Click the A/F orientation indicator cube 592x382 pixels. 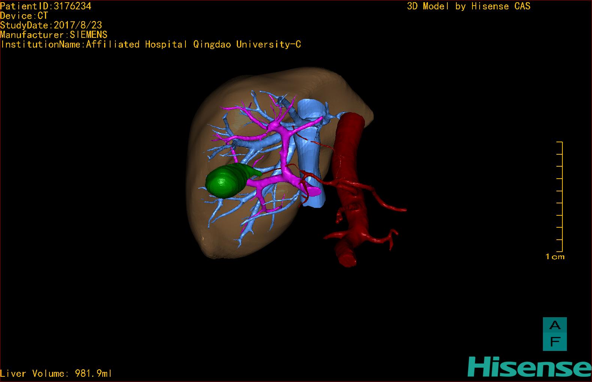click(x=555, y=334)
